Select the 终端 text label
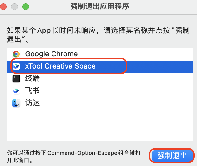 (x=32, y=78)
